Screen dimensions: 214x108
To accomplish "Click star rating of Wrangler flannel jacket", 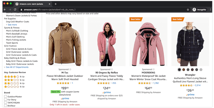I will pyautogui.click(x=186, y=85).
